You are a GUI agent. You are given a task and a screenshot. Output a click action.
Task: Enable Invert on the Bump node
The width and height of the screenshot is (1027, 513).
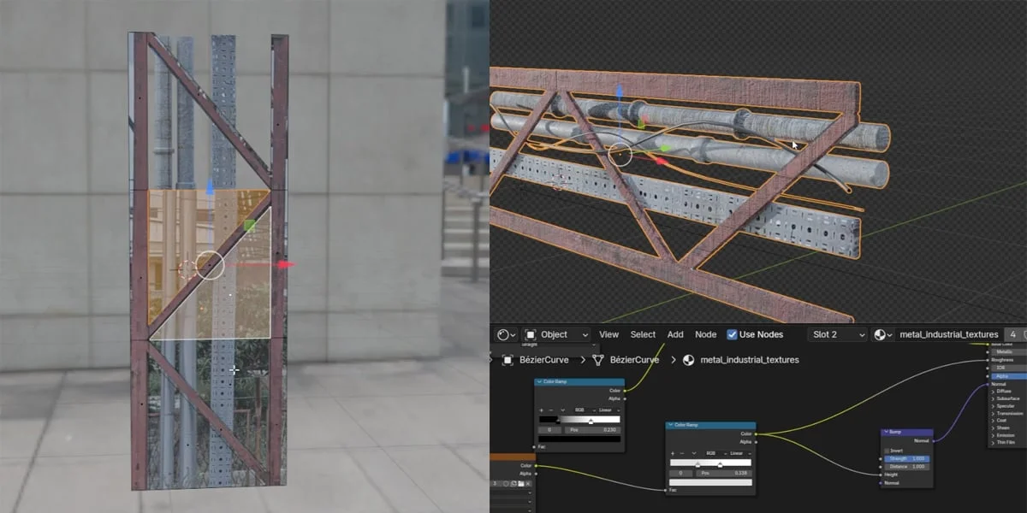click(887, 451)
